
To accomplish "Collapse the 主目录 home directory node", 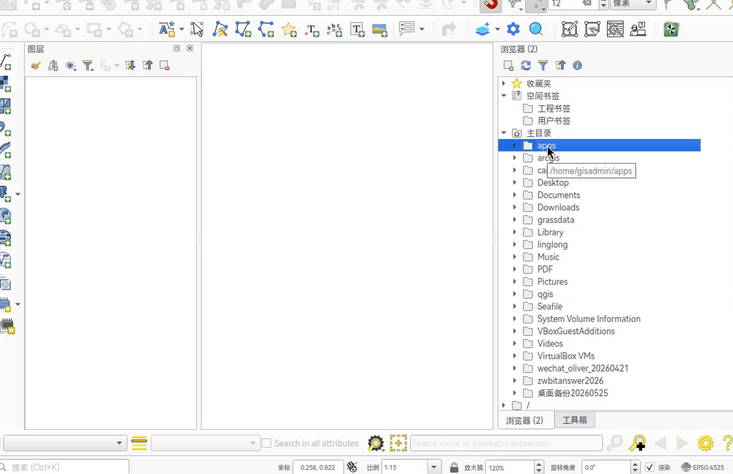I will [504, 133].
